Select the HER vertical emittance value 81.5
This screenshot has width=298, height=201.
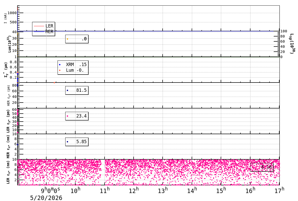pos(77,90)
